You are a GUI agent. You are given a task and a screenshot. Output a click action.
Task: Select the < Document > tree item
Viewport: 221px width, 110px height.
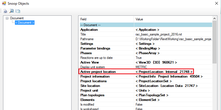[25, 23]
